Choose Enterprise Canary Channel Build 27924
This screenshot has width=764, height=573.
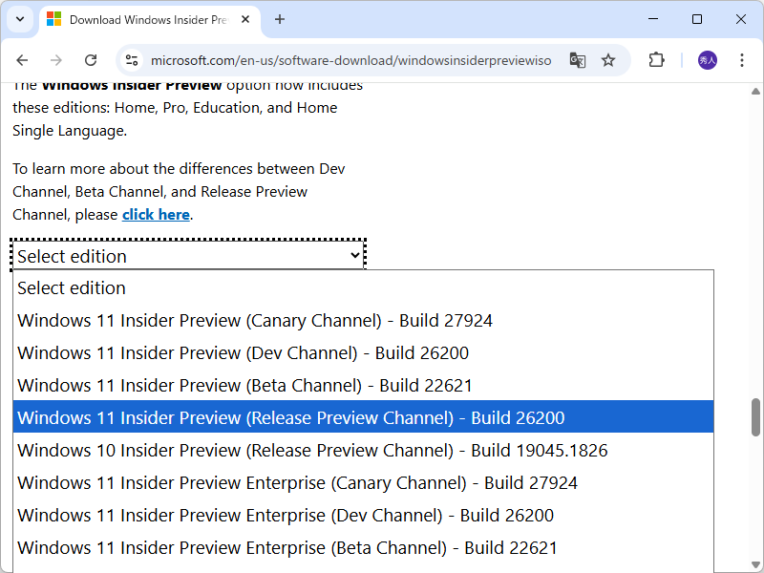[x=297, y=483]
